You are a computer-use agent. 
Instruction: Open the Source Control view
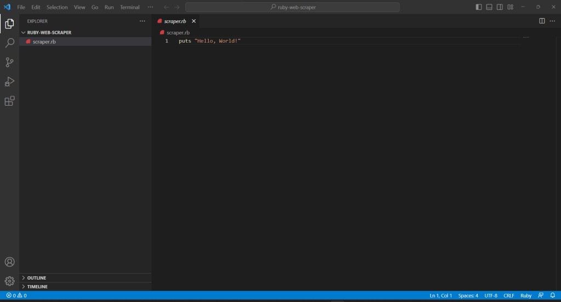9,62
